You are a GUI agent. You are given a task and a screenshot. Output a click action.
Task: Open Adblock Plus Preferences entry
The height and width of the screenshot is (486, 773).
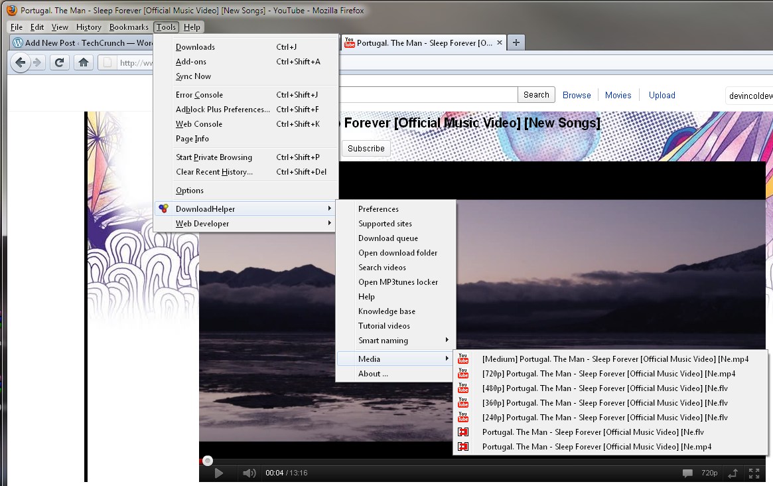point(245,109)
